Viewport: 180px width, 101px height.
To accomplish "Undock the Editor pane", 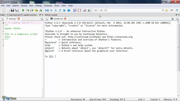I will 40,15.
